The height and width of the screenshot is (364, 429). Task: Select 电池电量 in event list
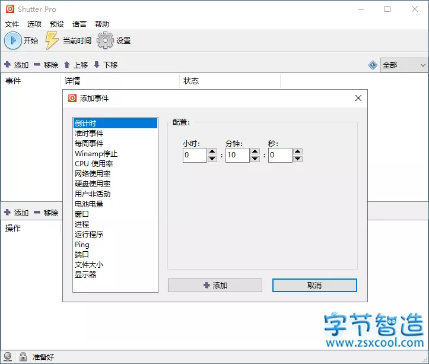click(115, 204)
